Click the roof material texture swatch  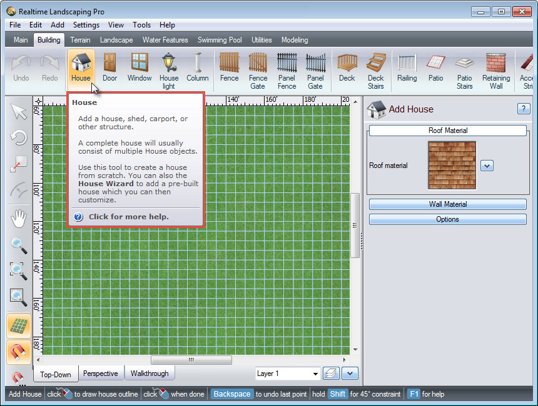click(452, 166)
